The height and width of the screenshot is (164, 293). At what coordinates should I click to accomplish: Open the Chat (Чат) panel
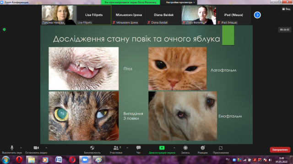coord(138,149)
